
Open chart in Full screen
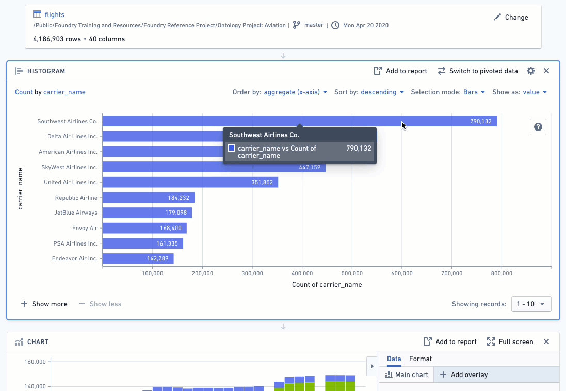(x=510, y=341)
